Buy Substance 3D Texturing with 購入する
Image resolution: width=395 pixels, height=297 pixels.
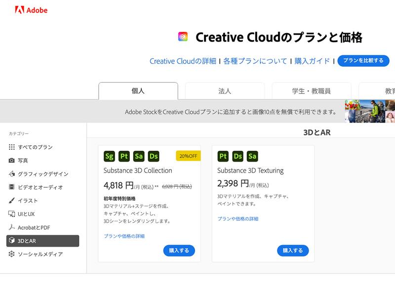(x=293, y=251)
